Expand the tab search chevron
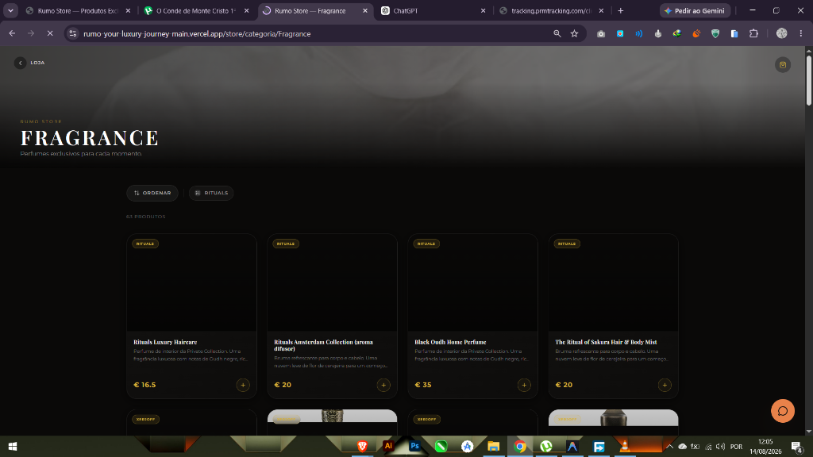Screen dimensions: 813x457 tap(10, 10)
